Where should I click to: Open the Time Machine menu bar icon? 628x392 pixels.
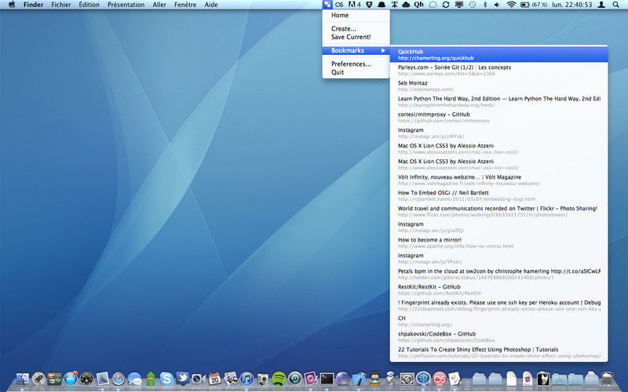pyautogui.click(x=473, y=5)
